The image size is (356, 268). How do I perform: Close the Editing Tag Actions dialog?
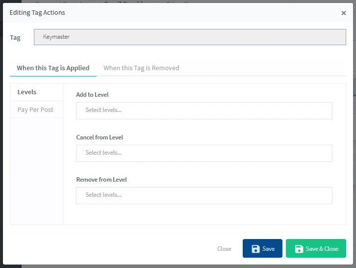pos(344,13)
